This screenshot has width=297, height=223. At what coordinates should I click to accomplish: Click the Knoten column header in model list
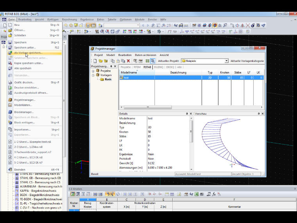click(x=225, y=72)
